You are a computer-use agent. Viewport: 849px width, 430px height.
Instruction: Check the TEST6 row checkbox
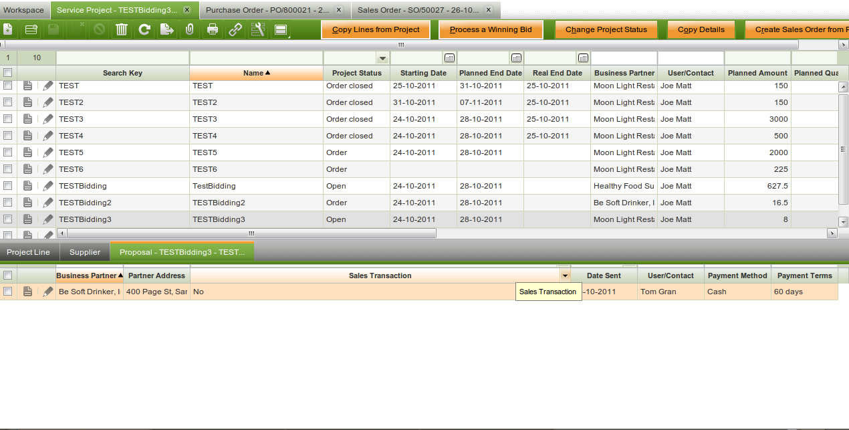[7, 169]
